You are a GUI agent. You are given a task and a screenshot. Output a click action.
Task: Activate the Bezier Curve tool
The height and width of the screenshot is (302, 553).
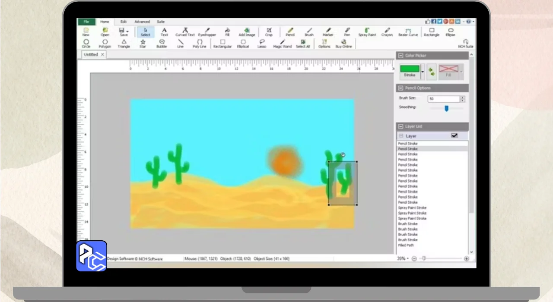408,31
